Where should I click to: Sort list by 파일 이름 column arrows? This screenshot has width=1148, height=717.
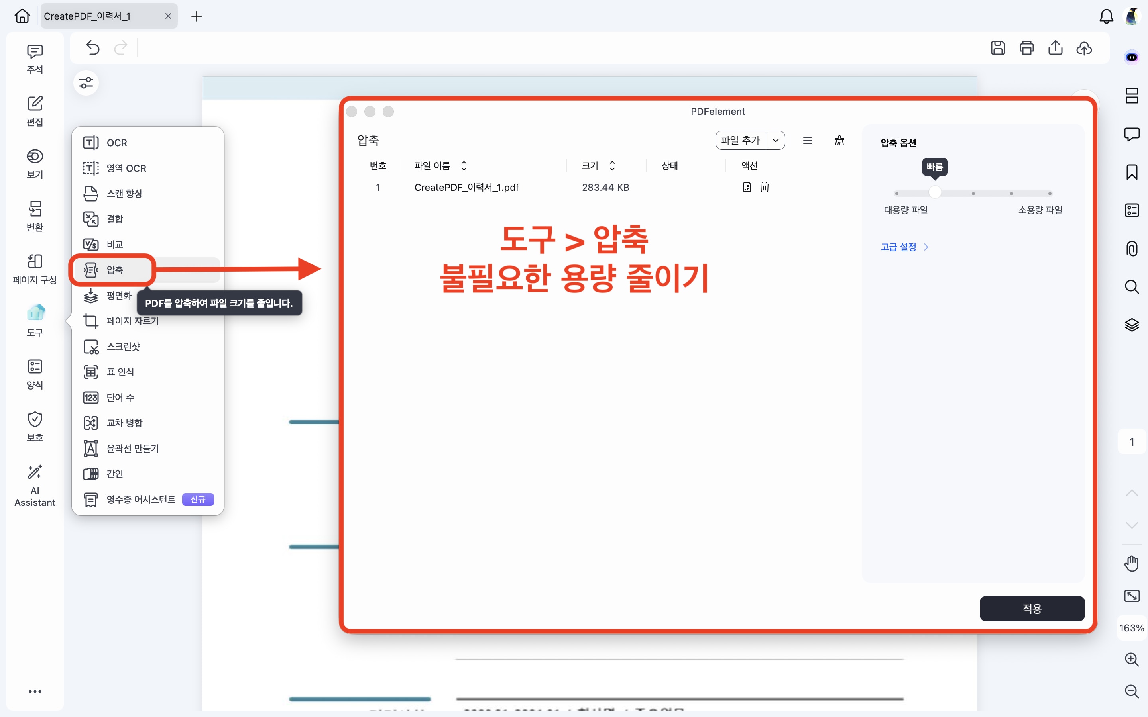(464, 165)
